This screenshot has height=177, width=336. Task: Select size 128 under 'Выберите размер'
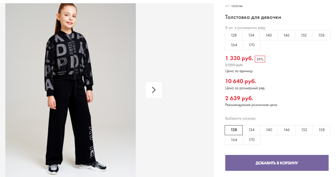tap(234, 130)
